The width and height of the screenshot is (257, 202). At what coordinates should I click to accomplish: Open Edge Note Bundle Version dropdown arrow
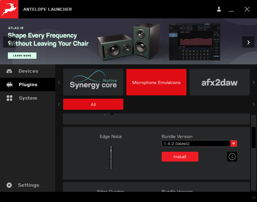click(234, 143)
